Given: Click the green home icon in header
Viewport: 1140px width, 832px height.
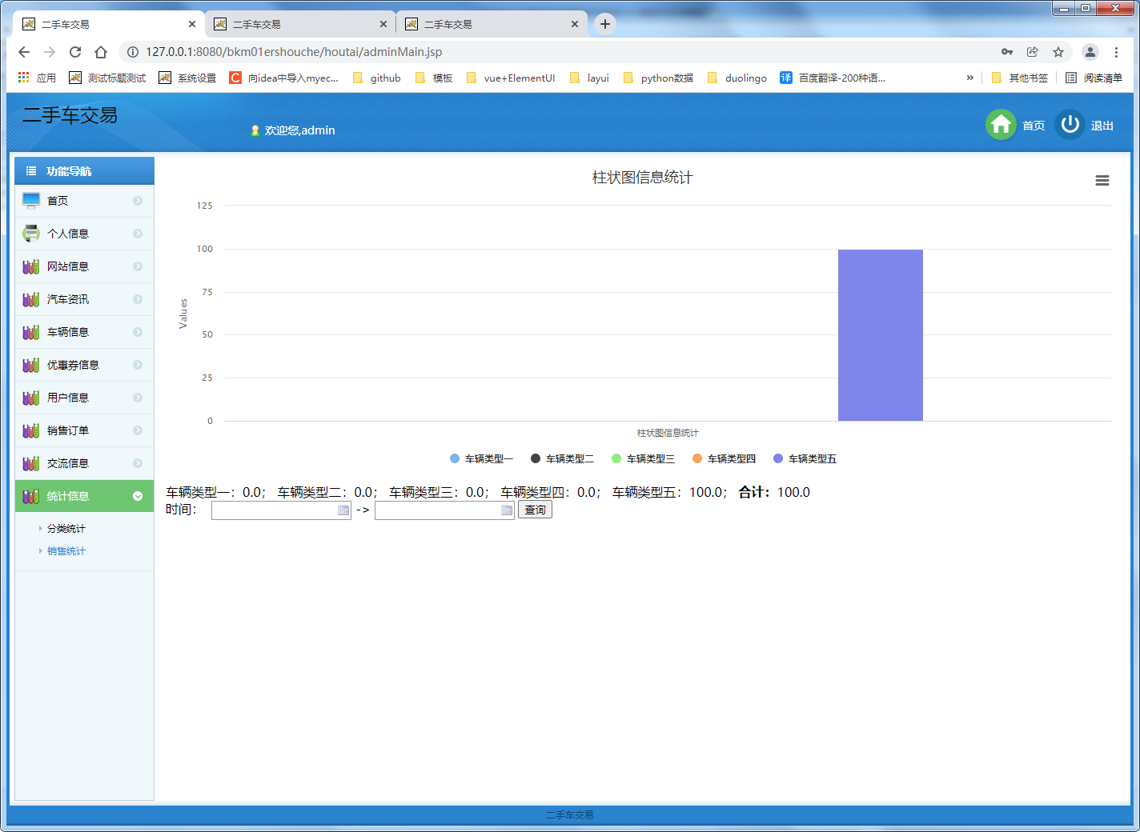Looking at the screenshot, I should coord(1000,125).
